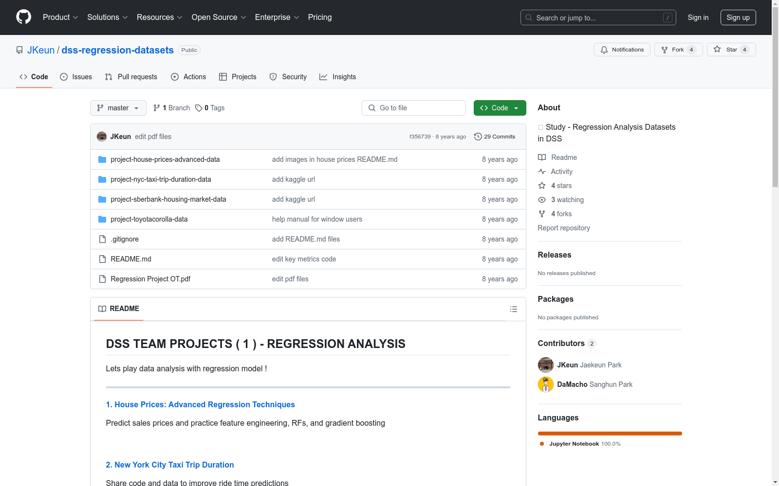The width and height of the screenshot is (779, 486).
Task: Open the dss-regression-datasets repository link
Action: point(117,50)
